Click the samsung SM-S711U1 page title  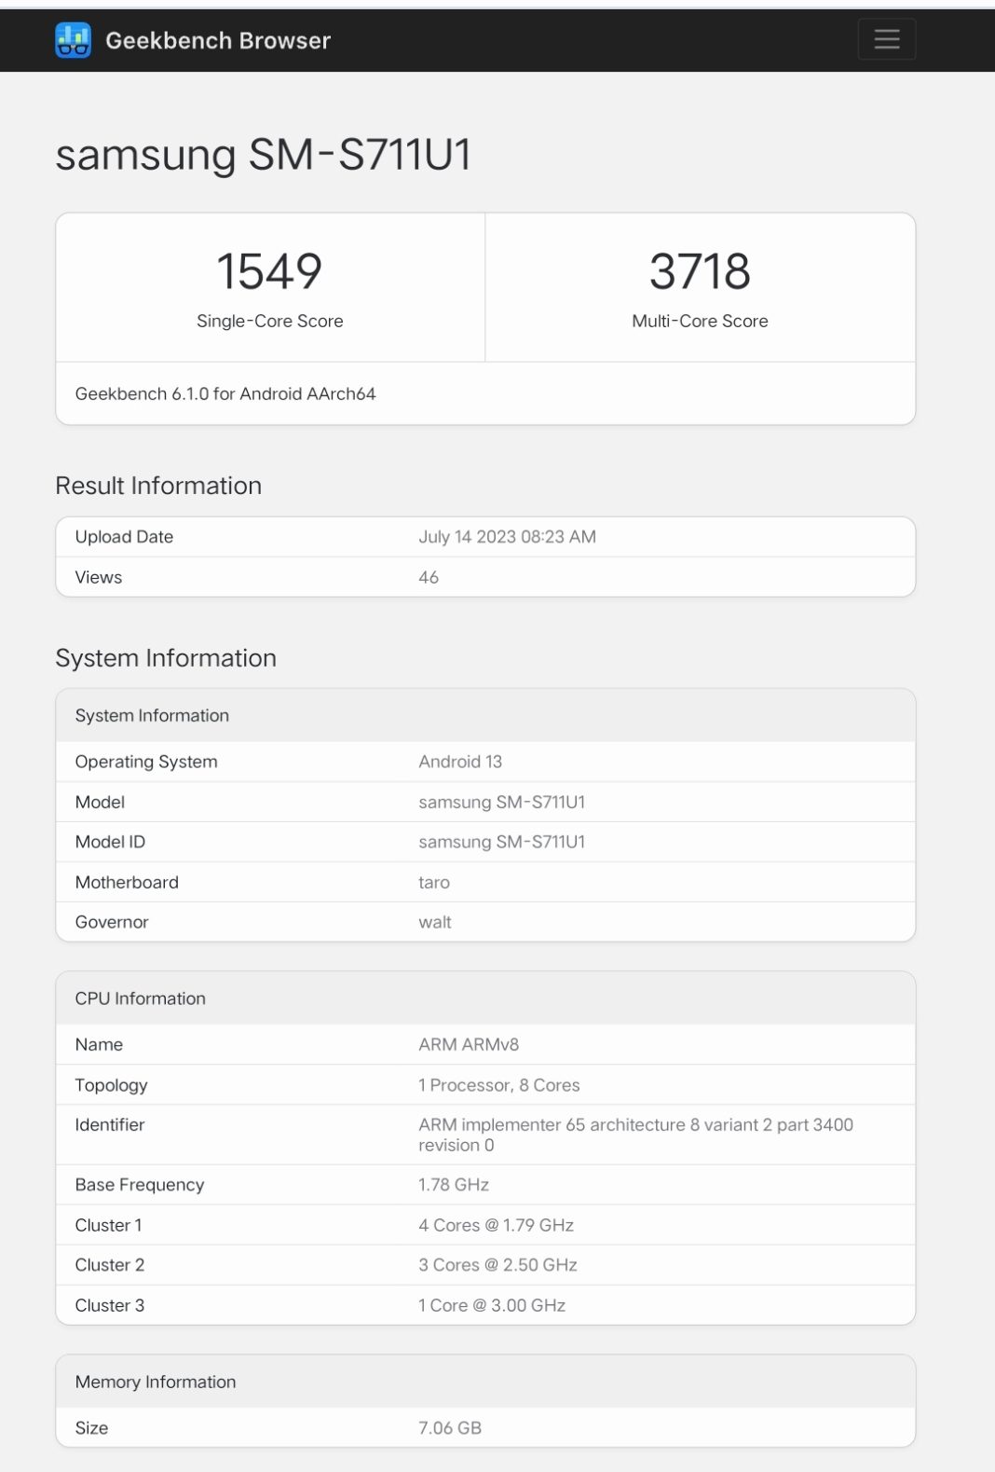(264, 155)
